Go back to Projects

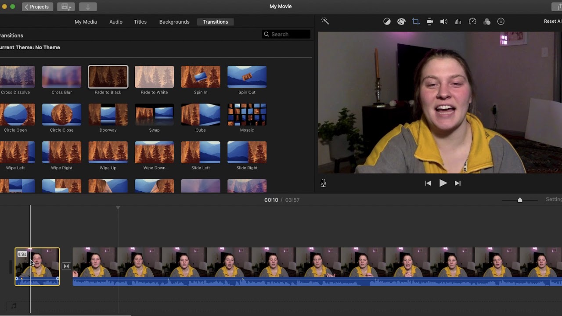point(37,7)
